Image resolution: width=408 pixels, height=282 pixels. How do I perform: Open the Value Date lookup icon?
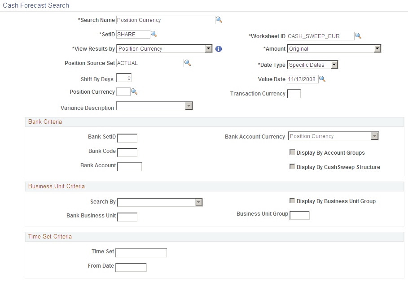322,79
